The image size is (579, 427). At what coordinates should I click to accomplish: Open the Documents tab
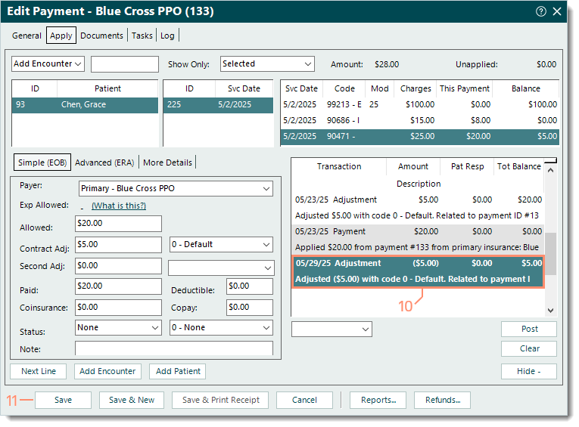coord(101,36)
